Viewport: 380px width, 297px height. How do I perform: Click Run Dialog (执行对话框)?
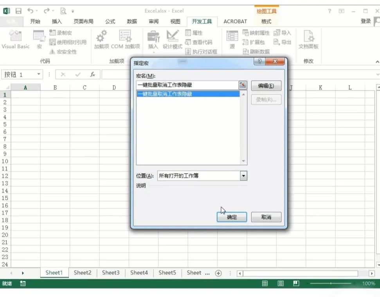201,52
